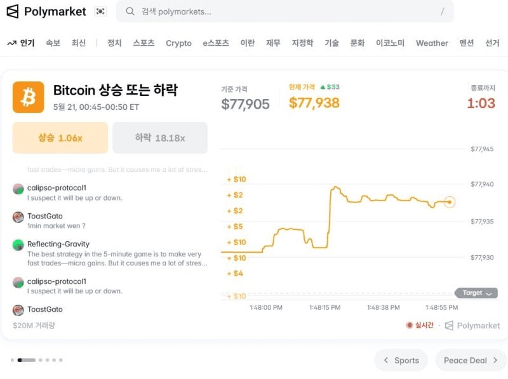
Task: Open the Crypto category tab
Action: pyautogui.click(x=178, y=43)
